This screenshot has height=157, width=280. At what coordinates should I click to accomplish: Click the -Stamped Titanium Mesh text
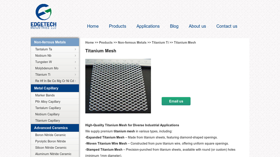pyautogui.click(x=104, y=150)
